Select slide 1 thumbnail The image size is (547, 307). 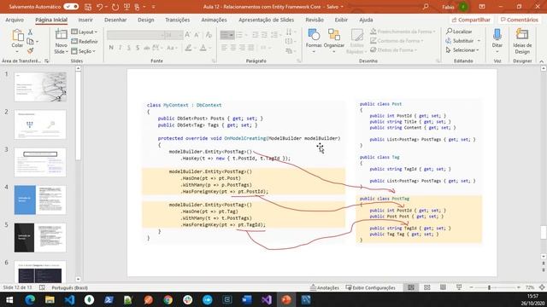(40, 87)
